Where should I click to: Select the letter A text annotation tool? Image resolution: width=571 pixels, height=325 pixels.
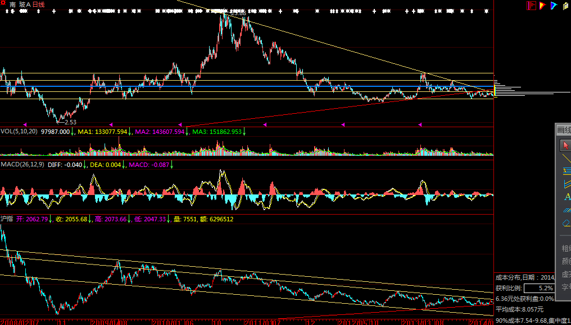tap(567, 197)
